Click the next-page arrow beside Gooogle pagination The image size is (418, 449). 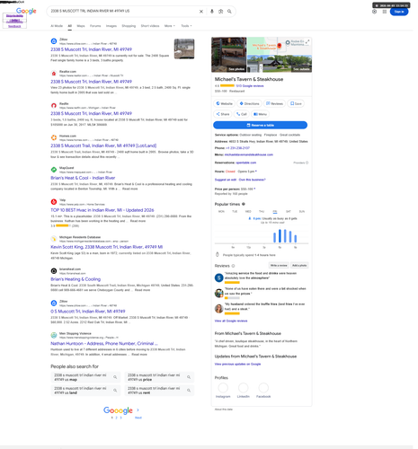(138, 410)
